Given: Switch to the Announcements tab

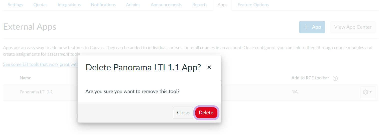Looking at the screenshot, I should 166,5.
